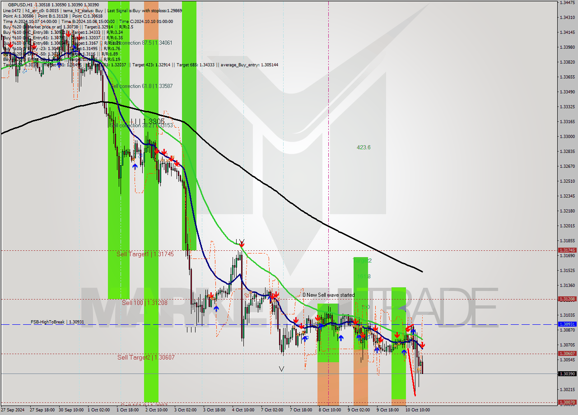Select the 'Sell Target2 | 1.30607' label
Viewport: 578px width, 415px height.
pyautogui.click(x=146, y=357)
